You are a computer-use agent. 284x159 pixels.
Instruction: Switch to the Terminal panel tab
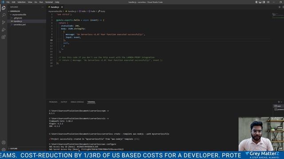(91, 102)
